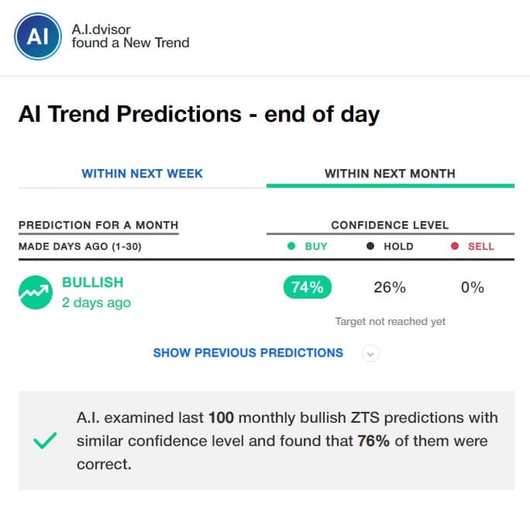This screenshot has height=505, width=530.
Task: Expand the previous predictions chevron
Action: [x=370, y=354]
